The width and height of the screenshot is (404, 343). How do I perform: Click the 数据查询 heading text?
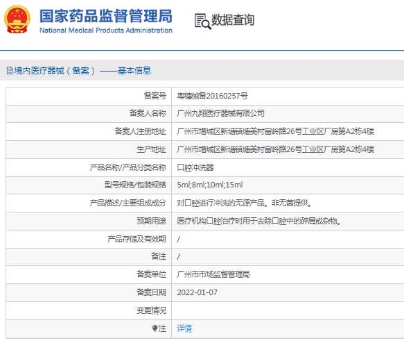[x=233, y=20]
